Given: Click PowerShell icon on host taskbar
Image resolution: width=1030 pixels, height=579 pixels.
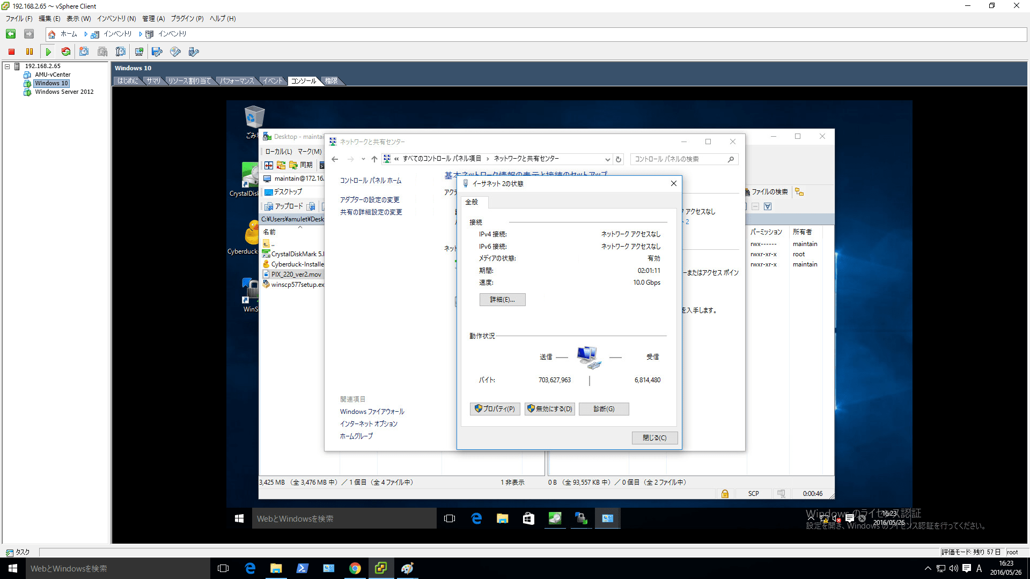Looking at the screenshot, I should pos(302,568).
